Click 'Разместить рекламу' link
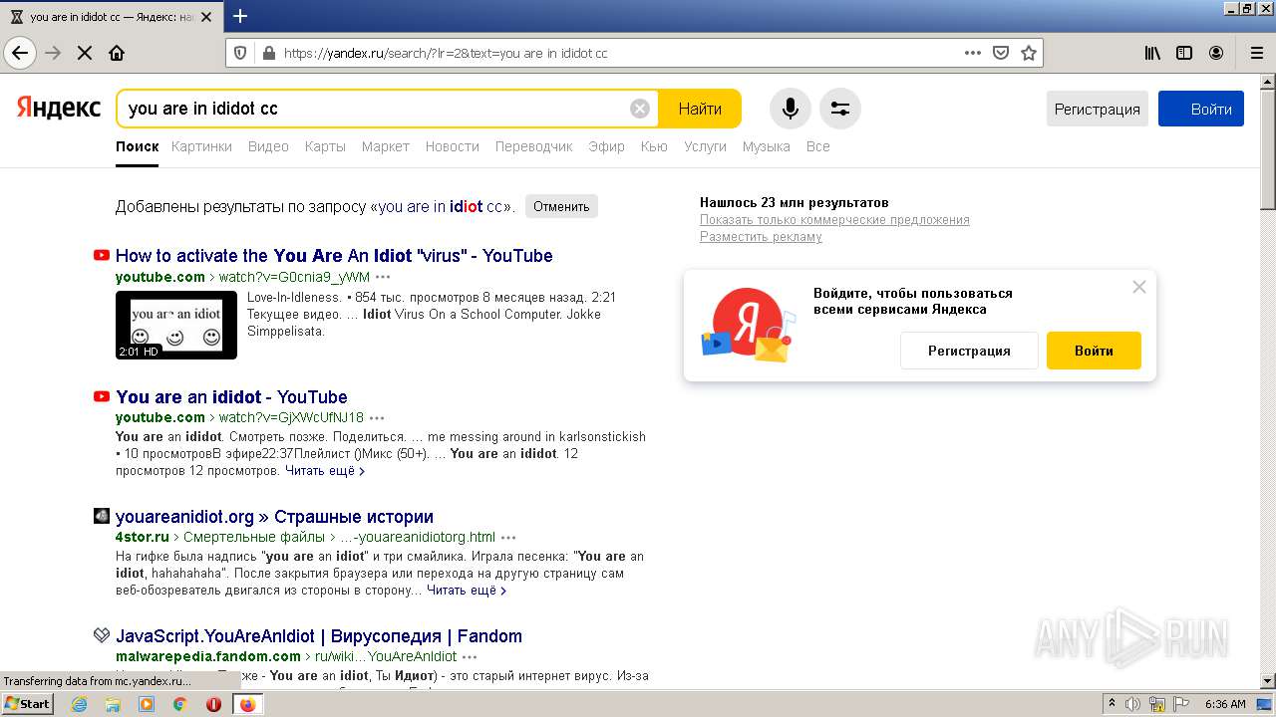Viewport: 1276px width, 717px height. [761, 237]
